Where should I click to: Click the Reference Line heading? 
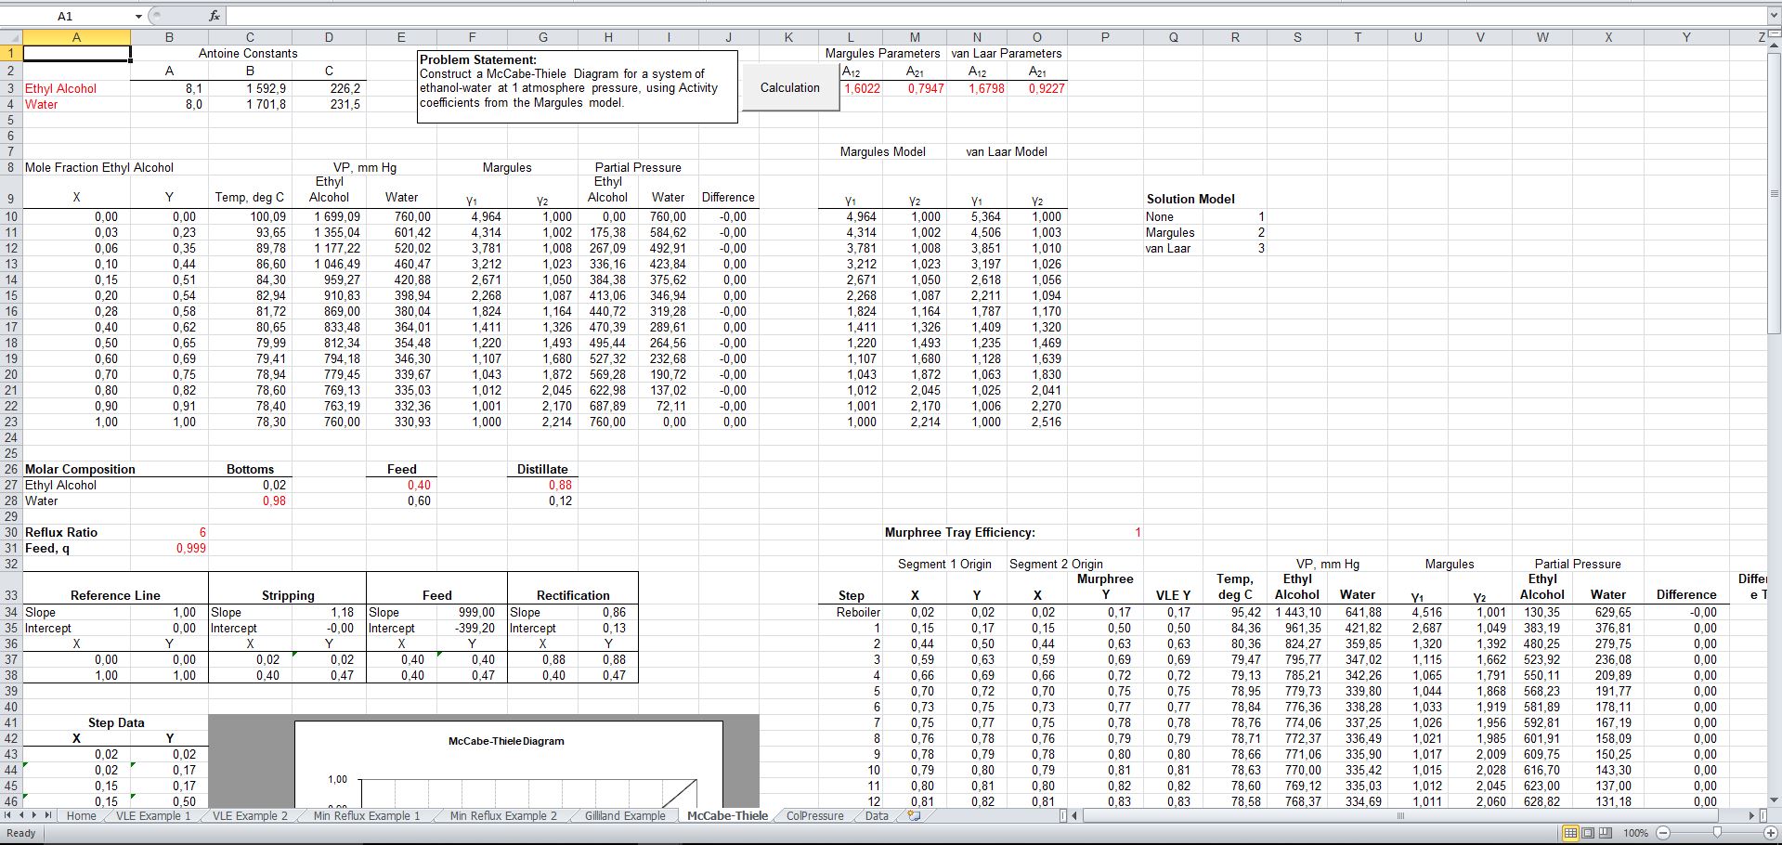point(115,595)
